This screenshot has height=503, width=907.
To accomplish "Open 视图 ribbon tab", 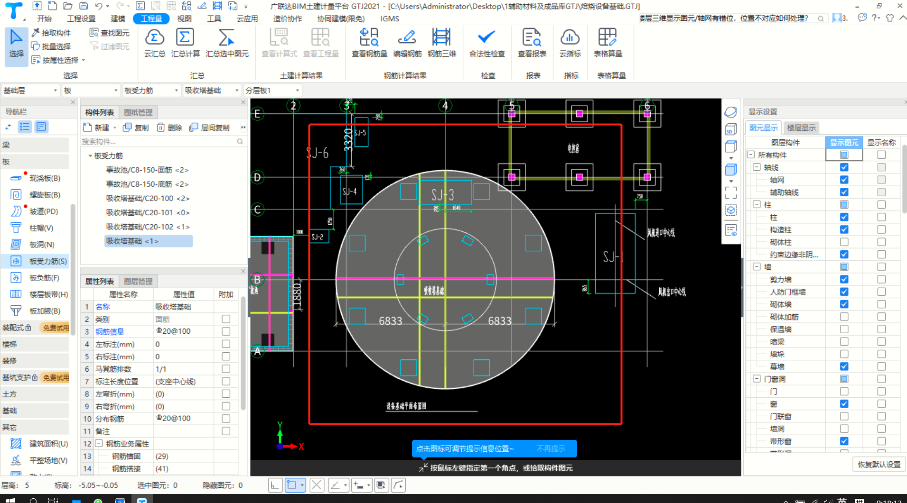I will point(184,18).
